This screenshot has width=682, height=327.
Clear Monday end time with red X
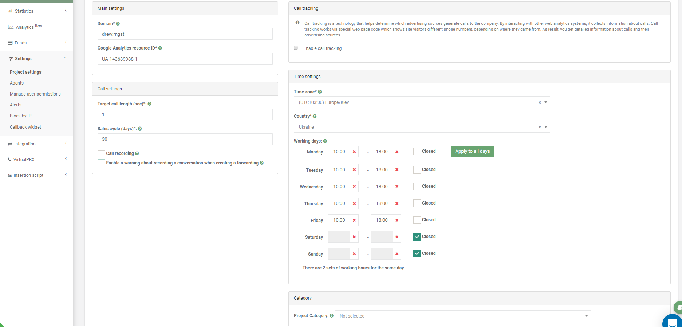[x=397, y=152]
